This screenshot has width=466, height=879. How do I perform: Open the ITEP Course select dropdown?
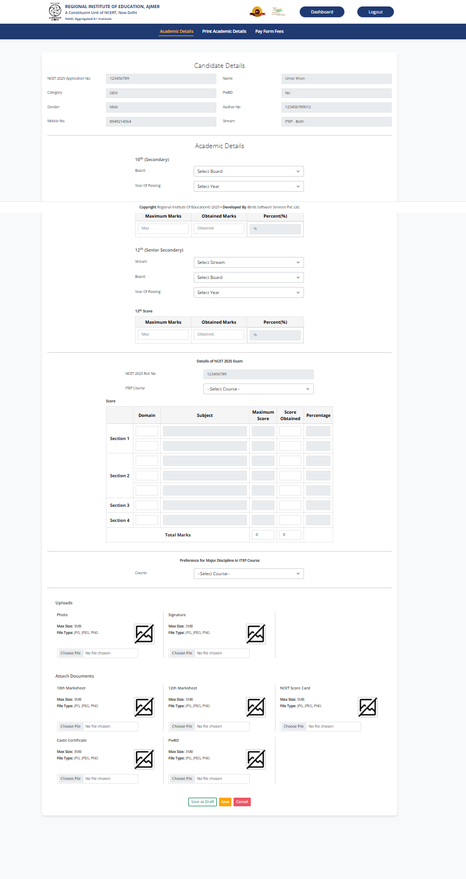[258, 389]
